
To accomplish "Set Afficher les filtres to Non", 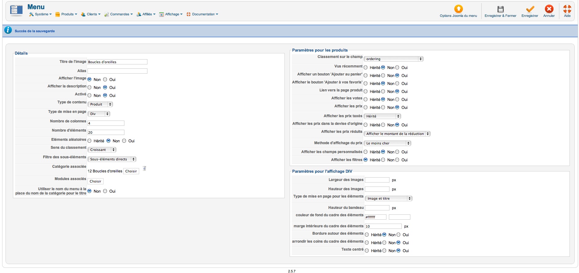I will 383,160.
